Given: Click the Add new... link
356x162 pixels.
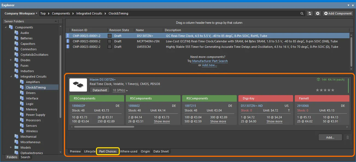Looking at the screenshot, I should [209, 65].
